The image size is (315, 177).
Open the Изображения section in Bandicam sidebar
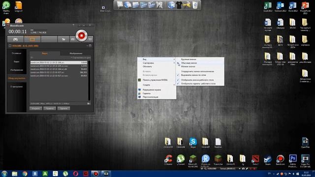coord(16,70)
